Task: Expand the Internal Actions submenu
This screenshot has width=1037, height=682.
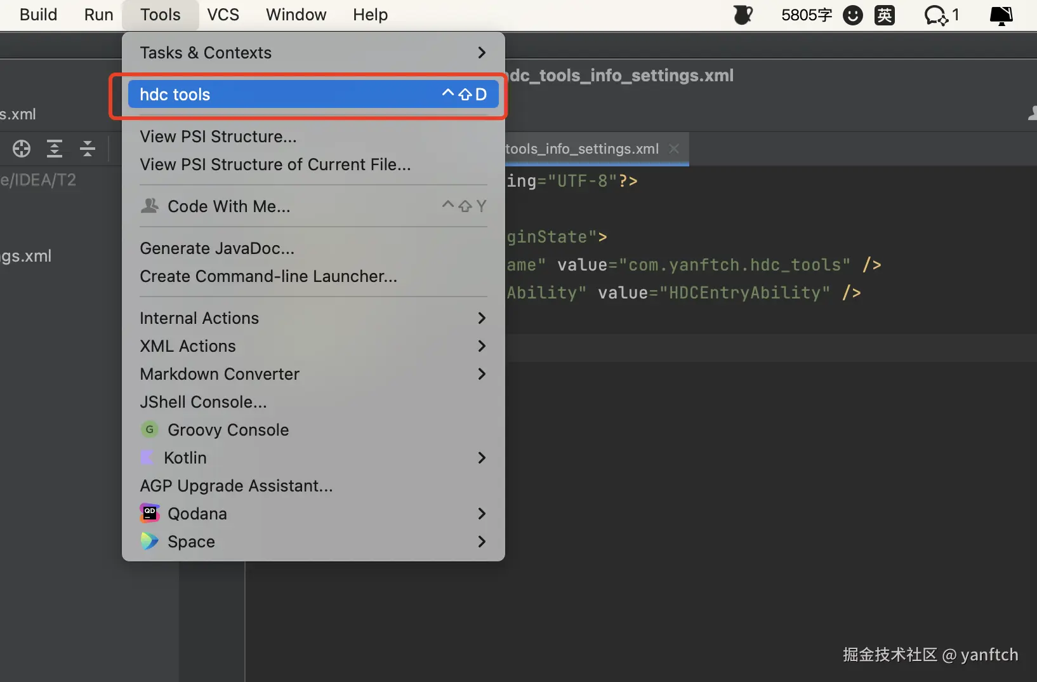Action: point(481,318)
